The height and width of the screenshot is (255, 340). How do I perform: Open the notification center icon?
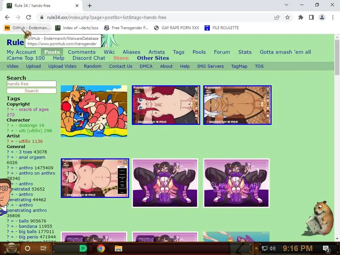[326, 248]
